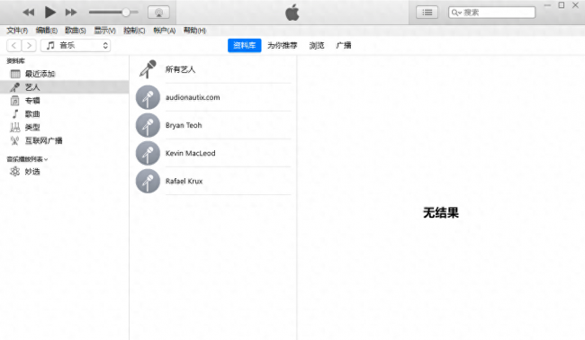Screen dimensions: 585x340
Task: Open the 帐户(A) menu
Action: click(x=165, y=31)
